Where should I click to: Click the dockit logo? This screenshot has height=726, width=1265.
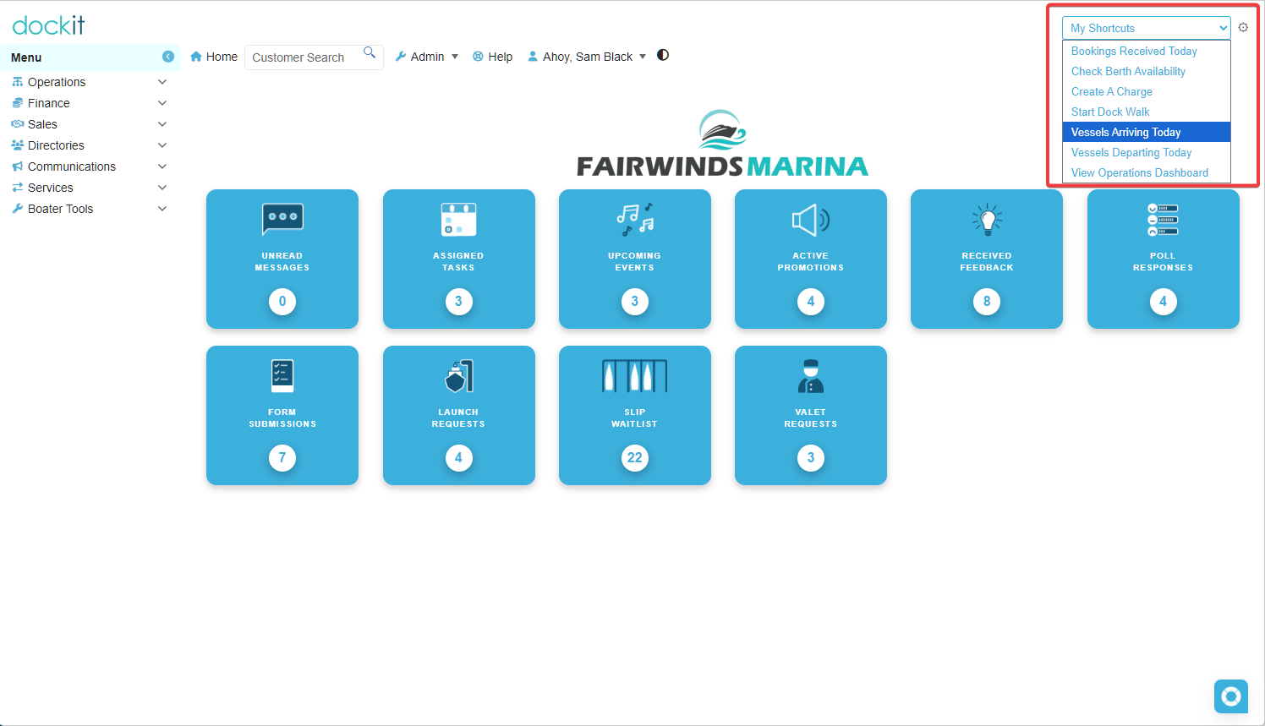pos(48,25)
